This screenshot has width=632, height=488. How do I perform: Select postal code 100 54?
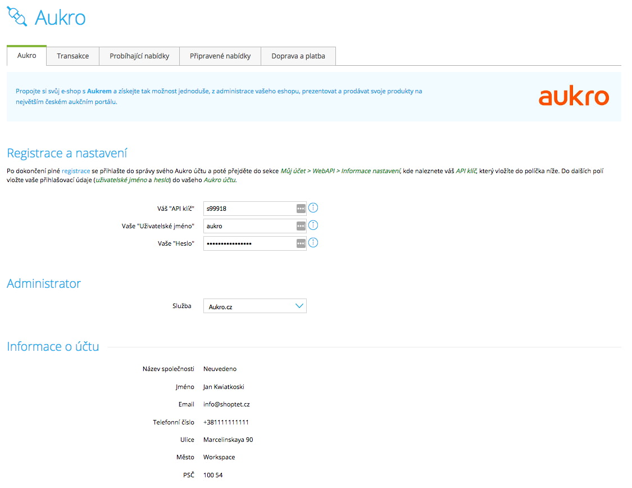213,475
